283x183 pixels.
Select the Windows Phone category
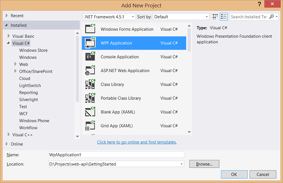click(34, 121)
